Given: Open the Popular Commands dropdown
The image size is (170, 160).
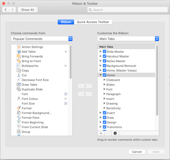Looking at the screenshot, I should click(x=42, y=39).
